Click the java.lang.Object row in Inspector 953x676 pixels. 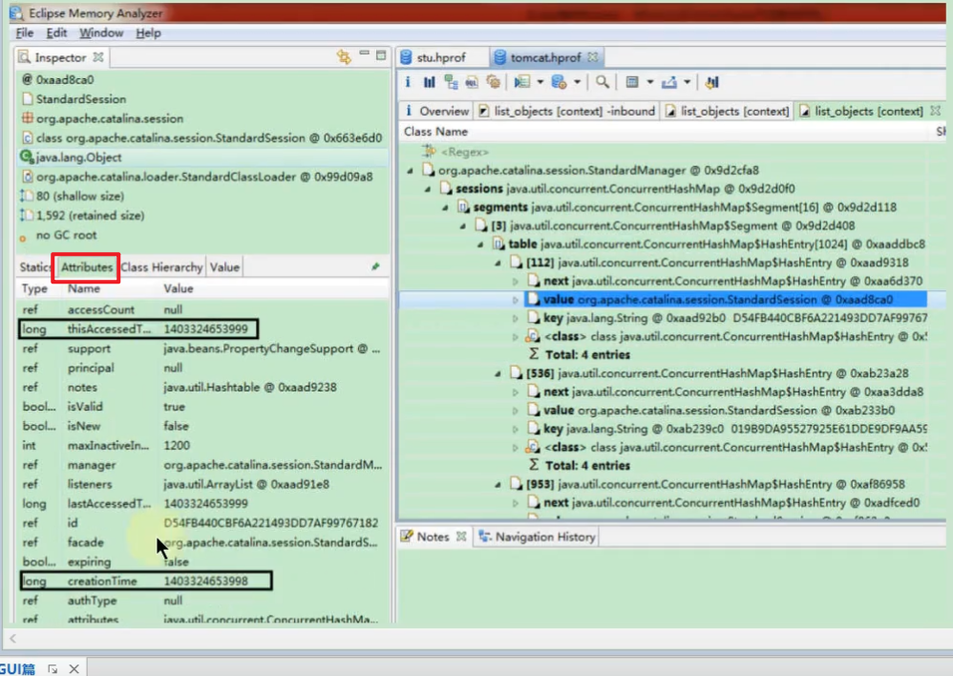pyautogui.click(x=203, y=157)
